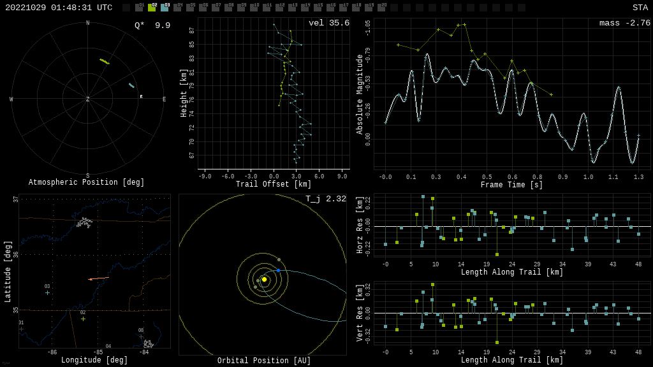Click the Absolute Magnitude axis title
653x367 pixels.
(360, 94)
